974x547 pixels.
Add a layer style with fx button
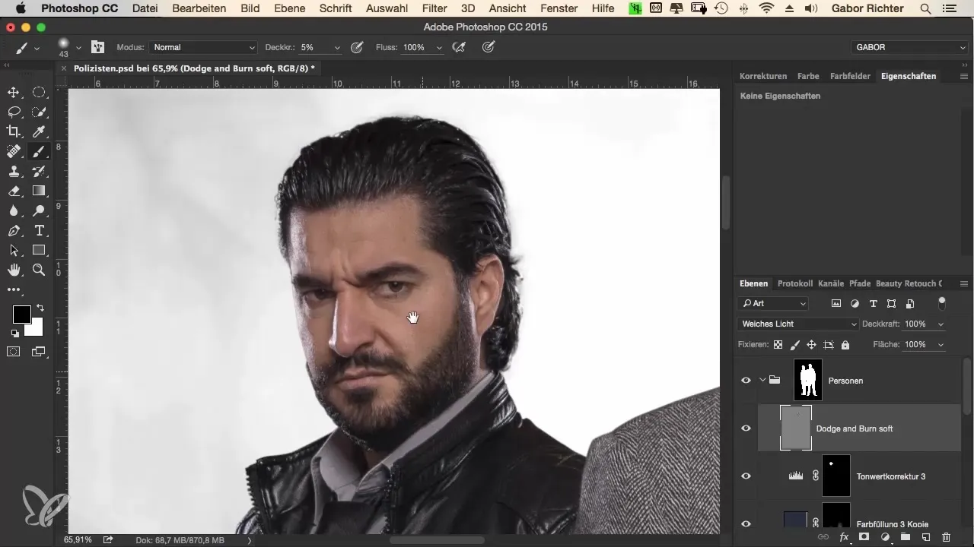tap(844, 537)
